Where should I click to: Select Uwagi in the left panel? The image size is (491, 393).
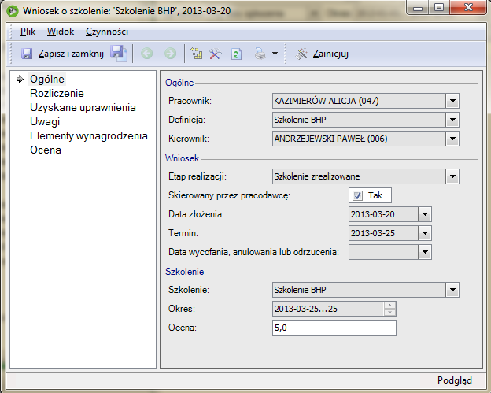point(45,121)
